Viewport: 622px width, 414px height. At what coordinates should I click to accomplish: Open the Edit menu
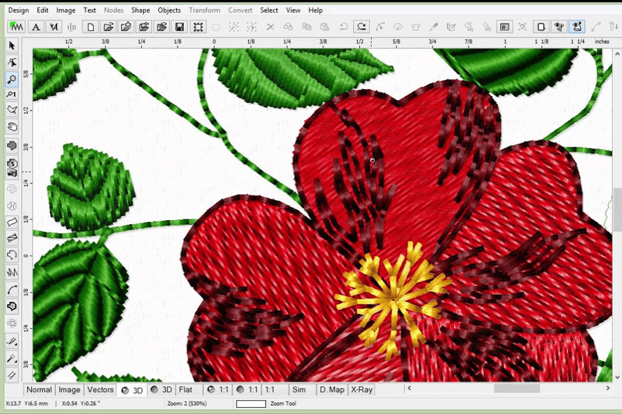[42, 10]
